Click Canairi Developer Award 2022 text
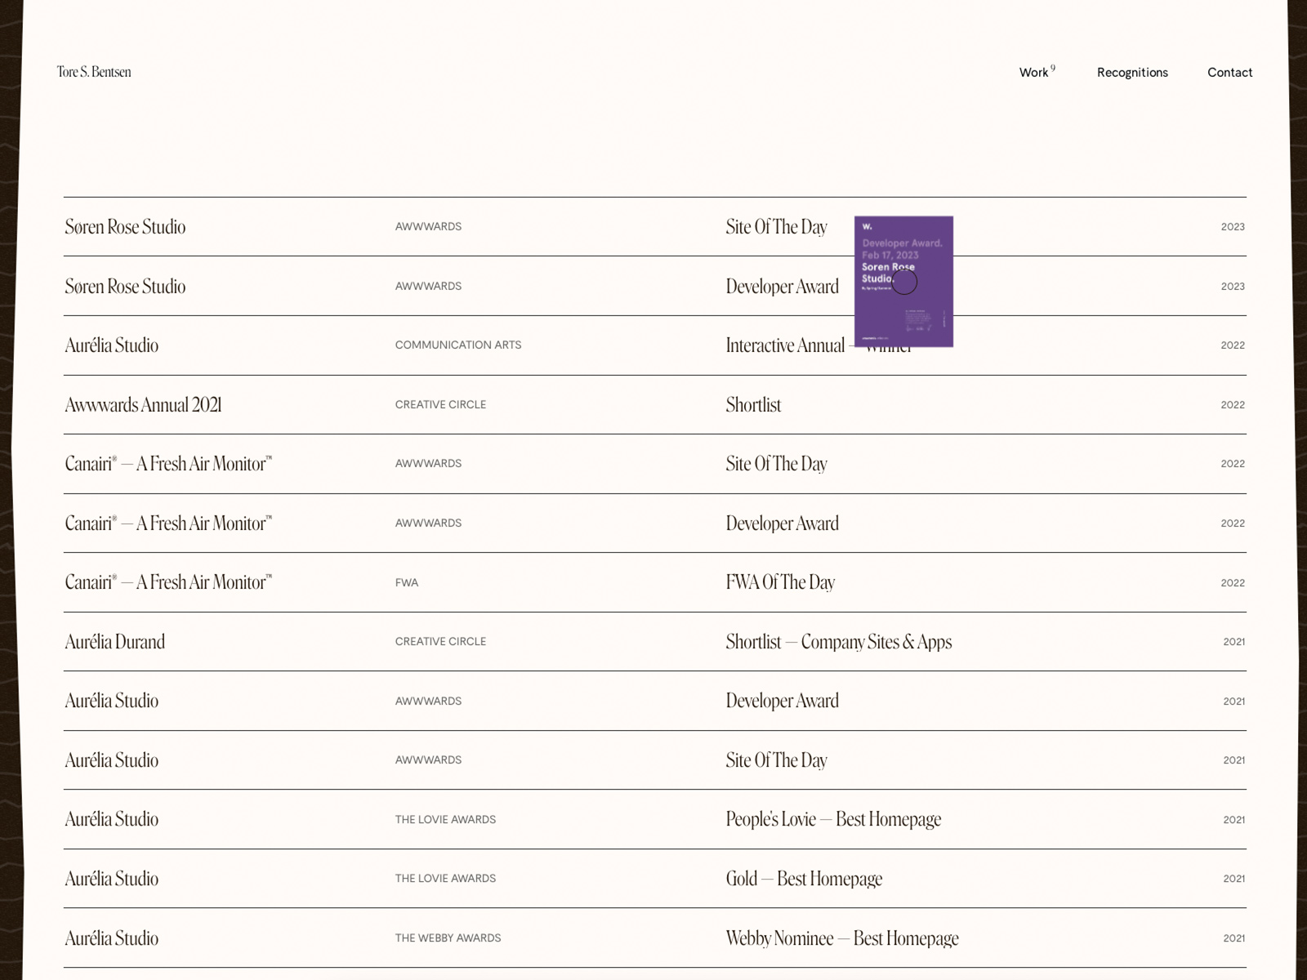 pos(782,523)
